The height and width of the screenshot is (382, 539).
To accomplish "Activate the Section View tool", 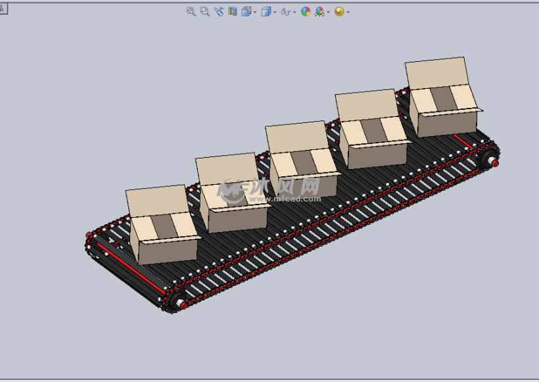I will 233,12.
